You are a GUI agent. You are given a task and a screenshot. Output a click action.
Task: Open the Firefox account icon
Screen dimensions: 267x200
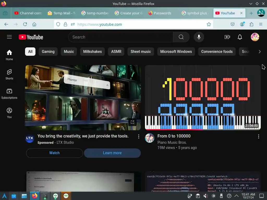point(242,24)
